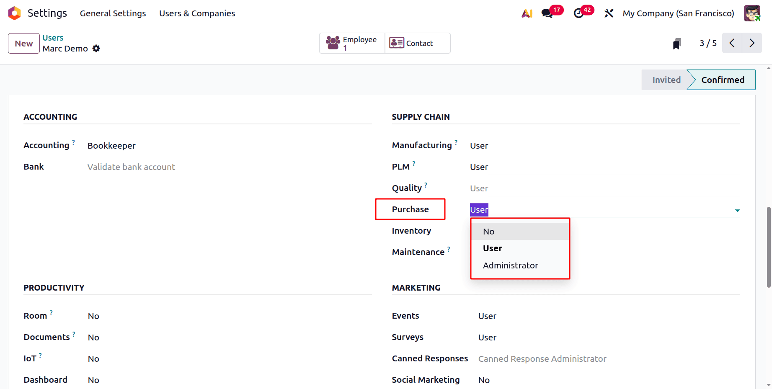Image resolution: width=772 pixels, height=389 pixels.
Task: Select Administrator in the Purchase dropdown
Action: coord(510,265)
